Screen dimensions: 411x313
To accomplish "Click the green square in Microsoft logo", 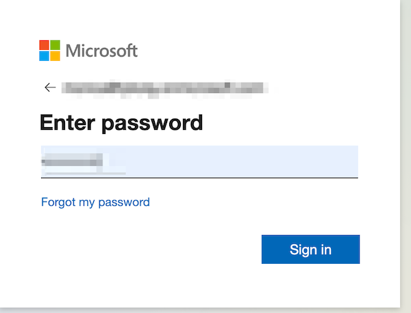I will (55, 45).
